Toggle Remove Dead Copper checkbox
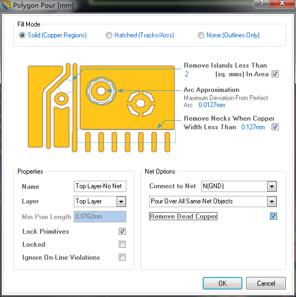This screenshot has height=297, width=296. coord(273,216)
